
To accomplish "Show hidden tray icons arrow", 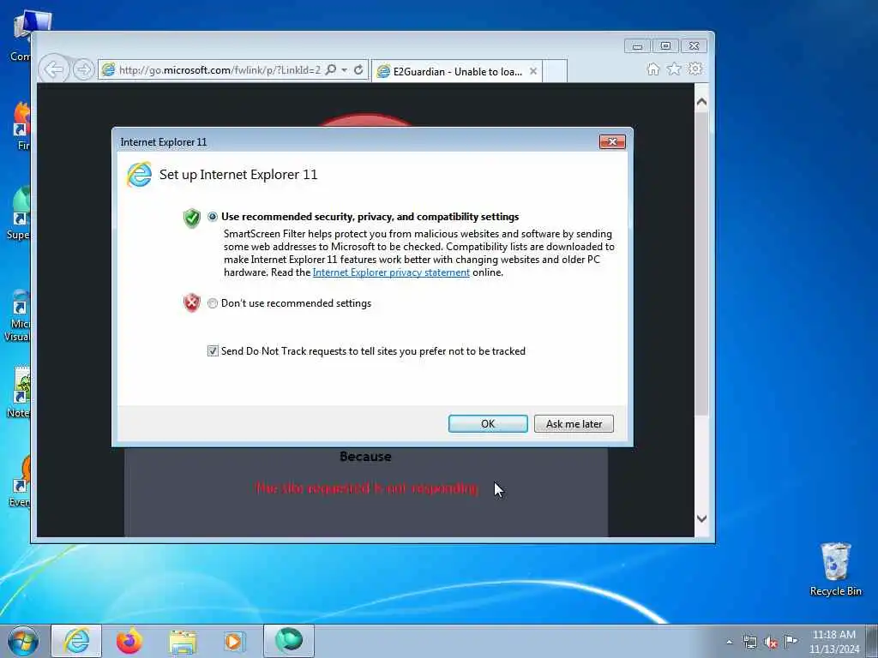I will coord(729,642).
